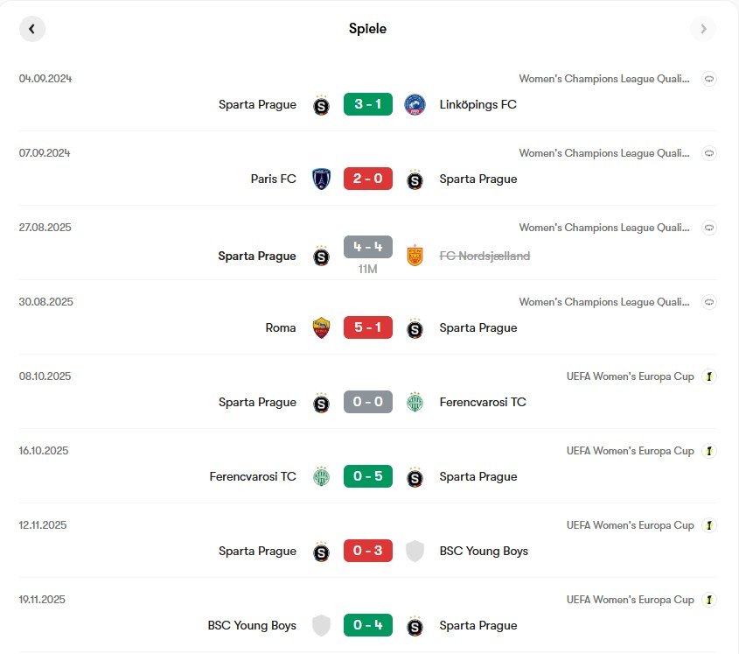Open the 5 - 1 Roma score
Screen dimensions: 739x654
click(x=368, y=328)
